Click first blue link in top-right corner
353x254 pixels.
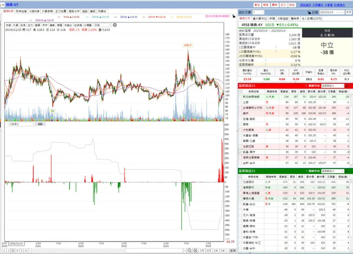point(305,5)
